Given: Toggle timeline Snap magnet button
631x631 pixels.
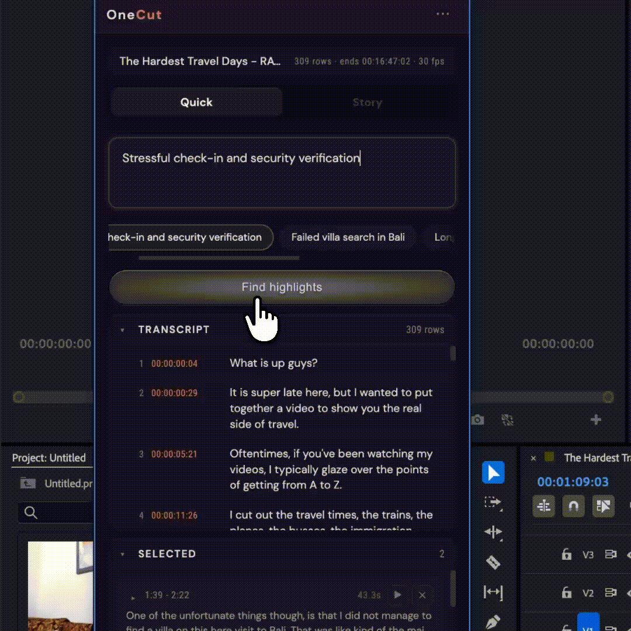Looking at the screenshot, I should tap(574, 506).
